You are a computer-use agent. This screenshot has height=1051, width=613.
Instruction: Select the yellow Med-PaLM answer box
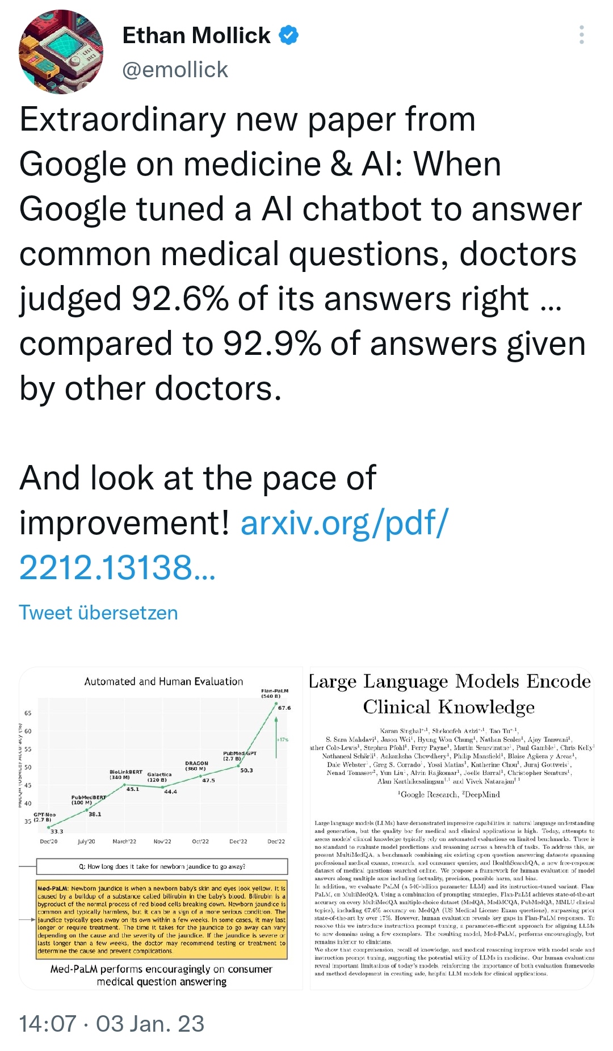point(161,919)
